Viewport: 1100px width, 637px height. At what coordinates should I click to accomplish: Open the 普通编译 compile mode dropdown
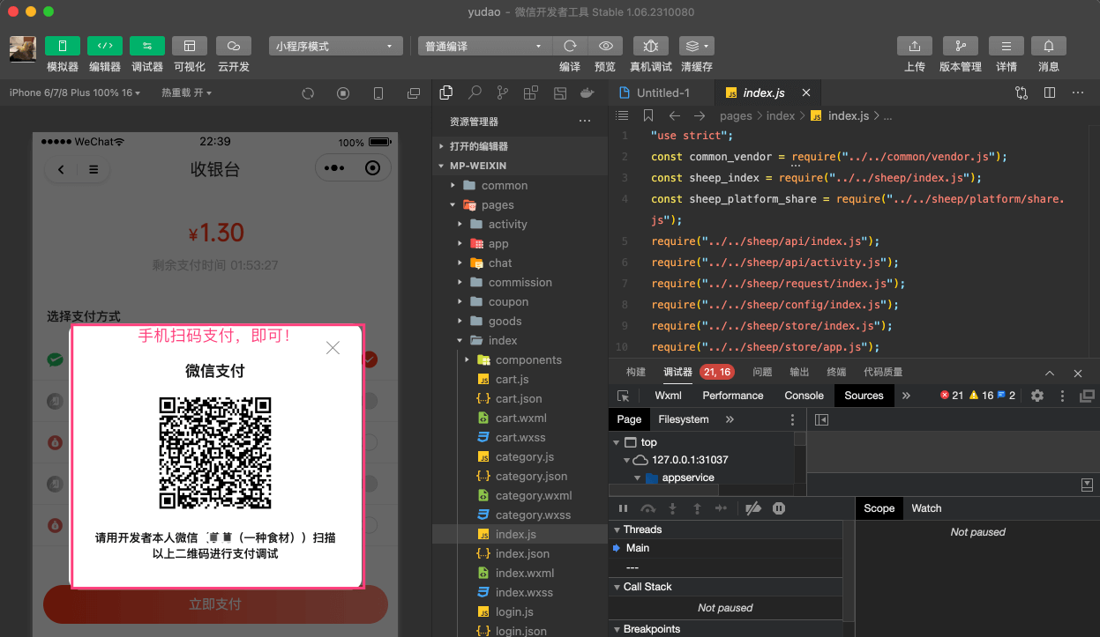coord(484,46)
